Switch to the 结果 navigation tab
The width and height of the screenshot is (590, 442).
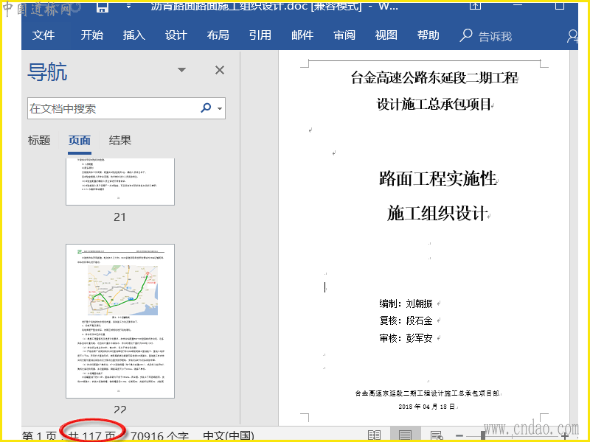120,141
